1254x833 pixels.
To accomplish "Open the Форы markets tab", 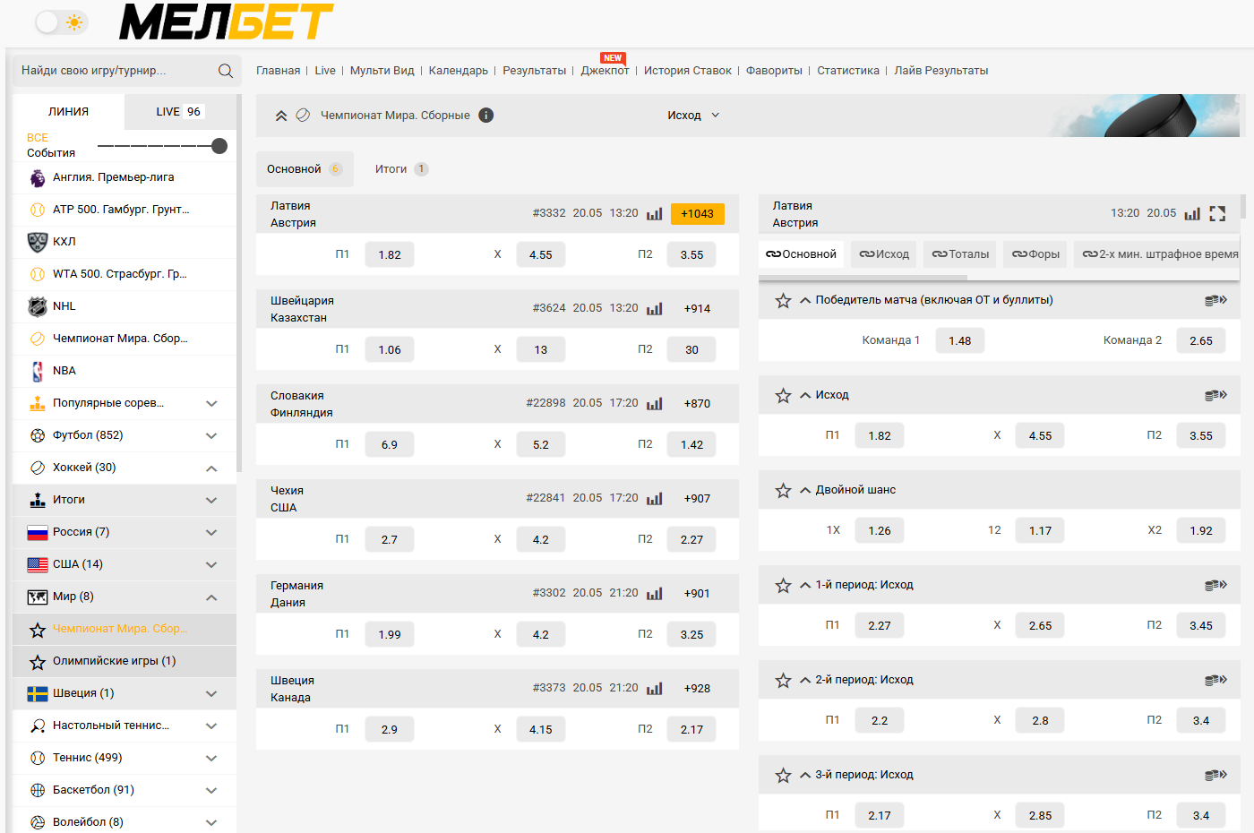I will 1035,254.
